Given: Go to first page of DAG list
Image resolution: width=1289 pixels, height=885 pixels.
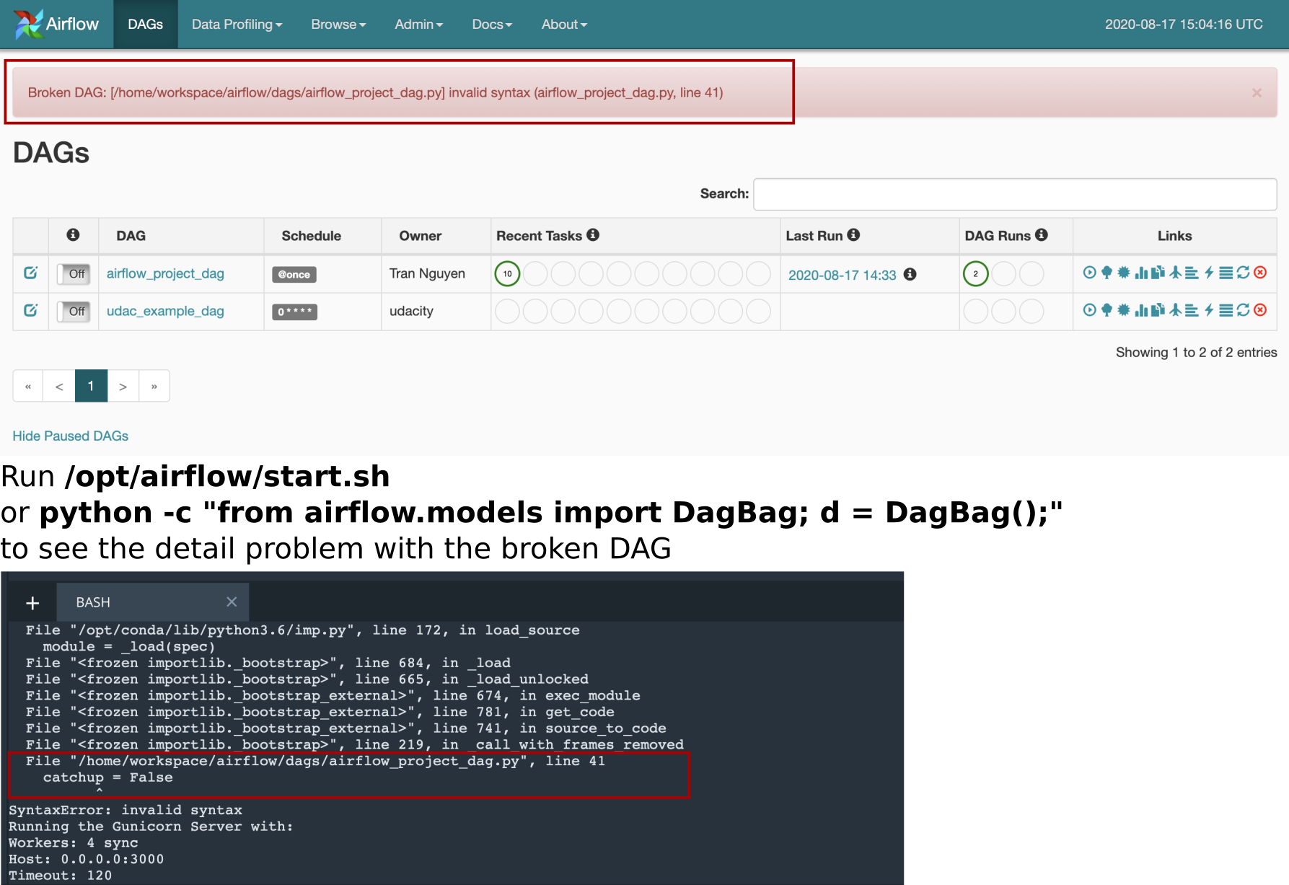Looking at the screenshot, I should click(28, 386).
